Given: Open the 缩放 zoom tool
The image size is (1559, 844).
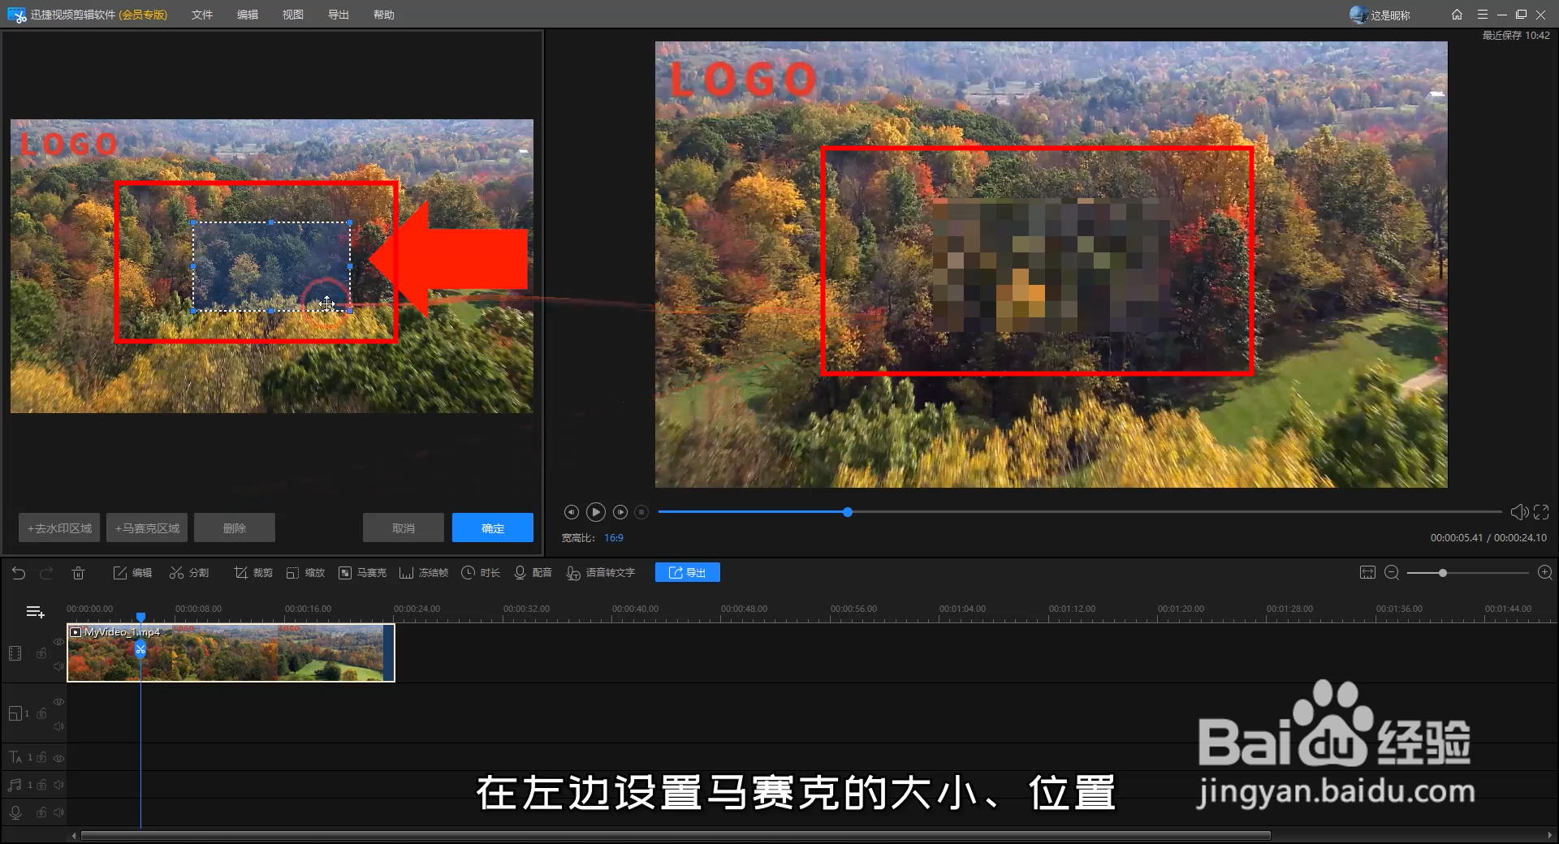Looking at the screenshot, I should (x=305, y=573).
